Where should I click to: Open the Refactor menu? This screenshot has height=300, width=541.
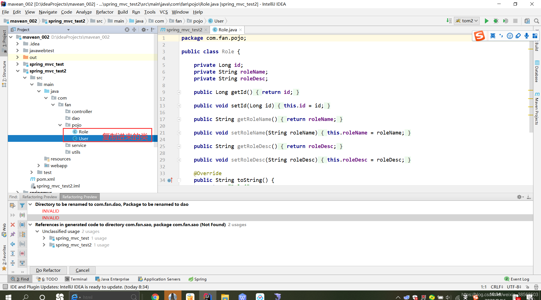pyautogui.click(x=105, y=12)
